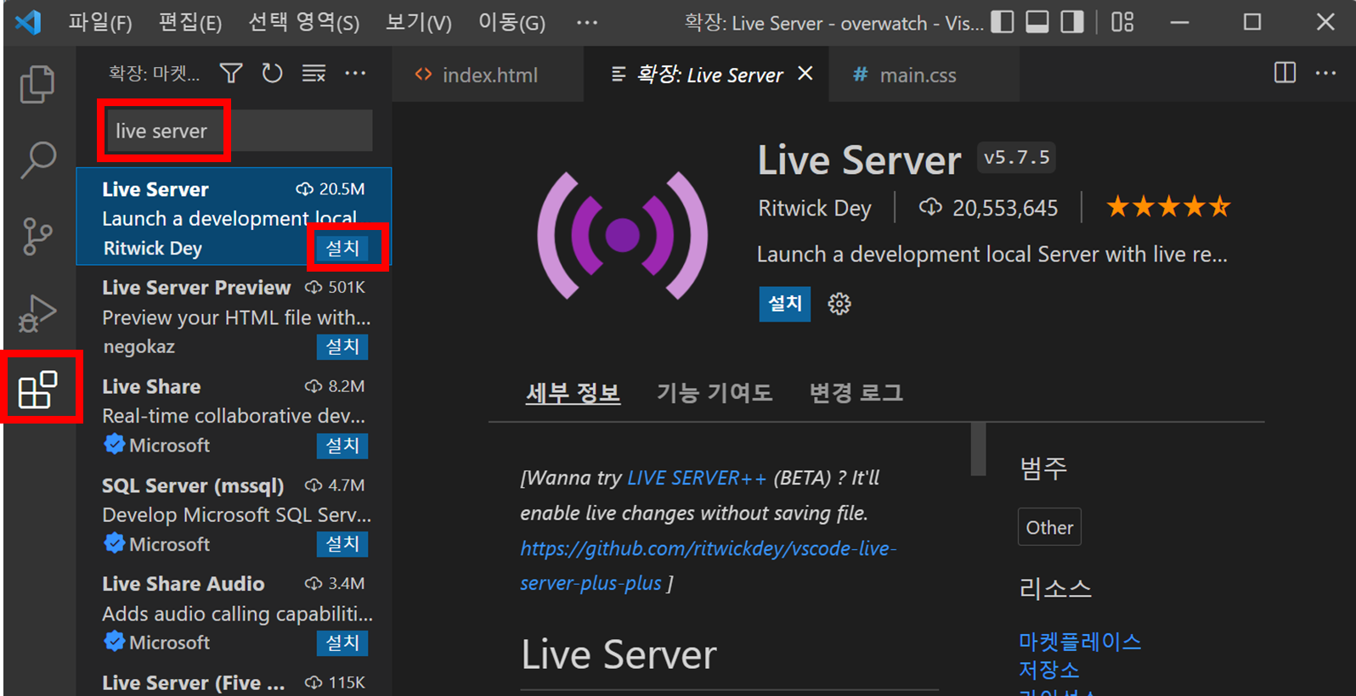
Task: Click the large 설치 button in details
Action: click(x=784, y=304)
